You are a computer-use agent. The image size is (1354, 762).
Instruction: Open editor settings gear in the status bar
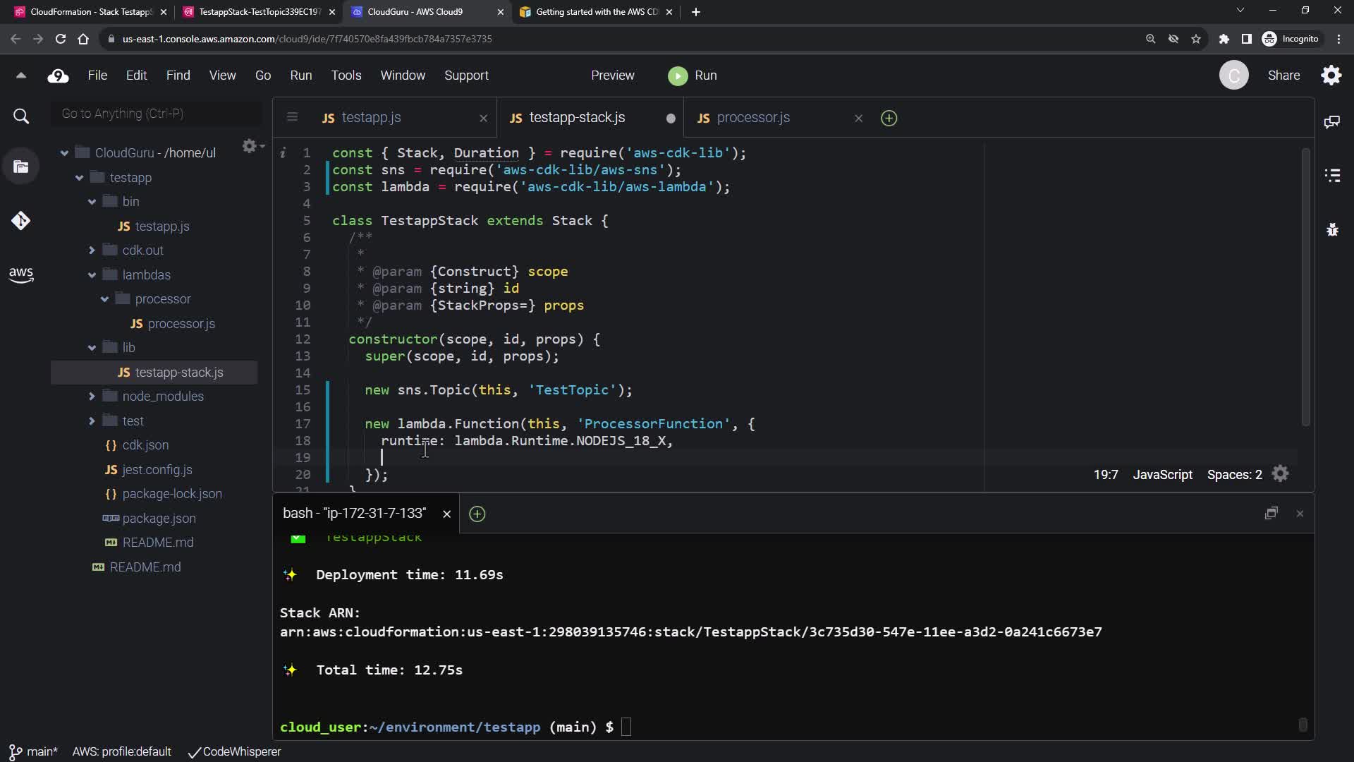(x=1281, y=474)
